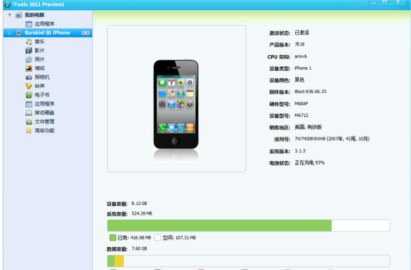411x270 pixels.
Task: Click the 产品版本 value 7E18
Action: [300, 45]
